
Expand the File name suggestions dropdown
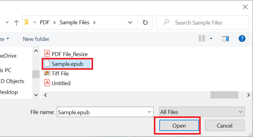(149, 112)
